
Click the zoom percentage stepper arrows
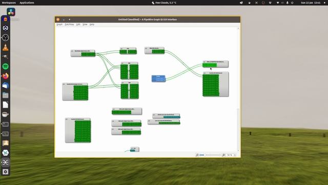coord(235,155)
